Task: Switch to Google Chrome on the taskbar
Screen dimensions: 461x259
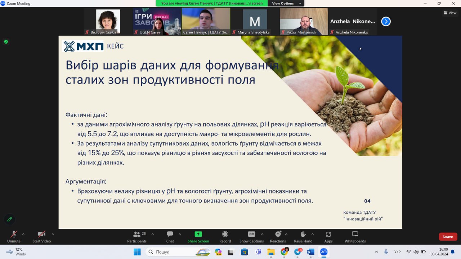Action: pyautogui.click(x=285, y=252)
